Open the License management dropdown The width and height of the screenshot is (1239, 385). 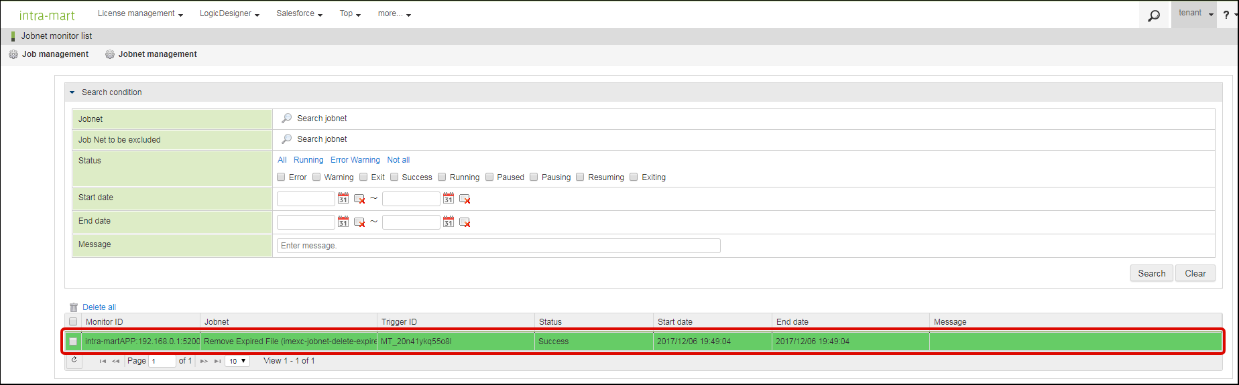(140, 13)
